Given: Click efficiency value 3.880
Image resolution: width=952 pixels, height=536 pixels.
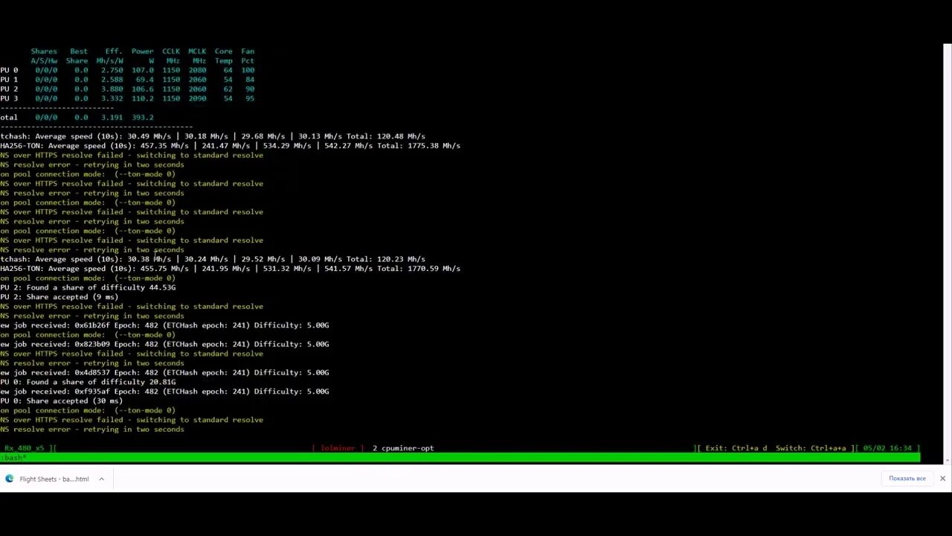Looking at the screenshot, I should tap(112, 89).
